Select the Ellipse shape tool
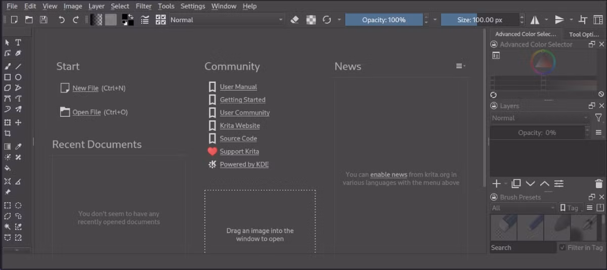The image size is (607, 270). [x=18, y=77]
